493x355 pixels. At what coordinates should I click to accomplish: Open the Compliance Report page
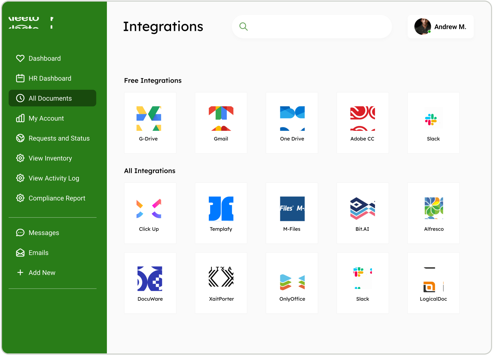[52, 198]
